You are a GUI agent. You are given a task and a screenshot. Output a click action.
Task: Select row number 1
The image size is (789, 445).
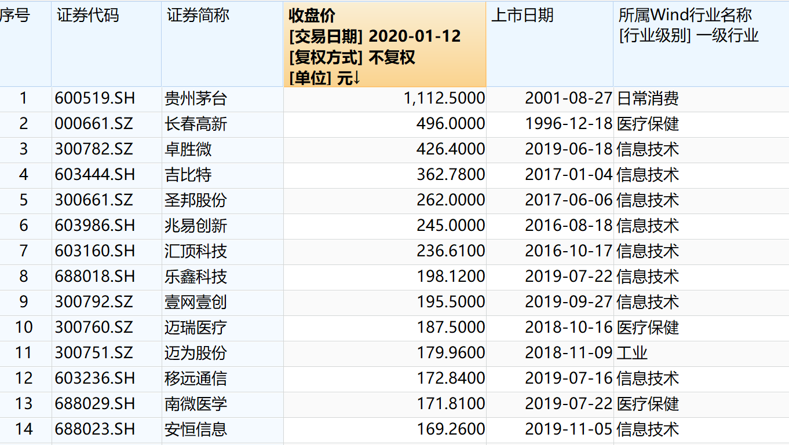click(x=24, y=98)
